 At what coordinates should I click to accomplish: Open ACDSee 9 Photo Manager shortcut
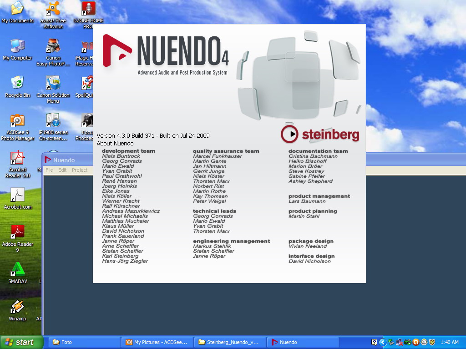(17, 127)
